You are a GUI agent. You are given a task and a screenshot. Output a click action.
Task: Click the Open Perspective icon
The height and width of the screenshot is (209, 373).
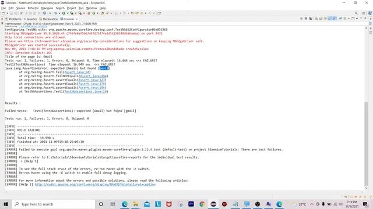364,13
